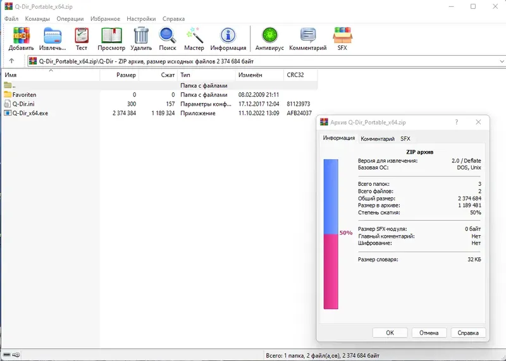This screenshot has height=361, width=506.
Task: Click the Добавить (Add) toolbar icon
Action: click(x=22, y=35)
